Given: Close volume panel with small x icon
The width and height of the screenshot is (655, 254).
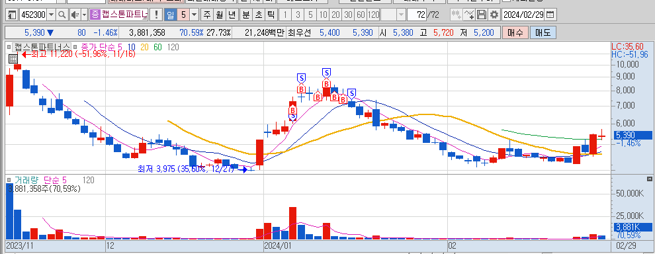Looking at the screenshot, I should pyautogui.click(x=649, y=179).
